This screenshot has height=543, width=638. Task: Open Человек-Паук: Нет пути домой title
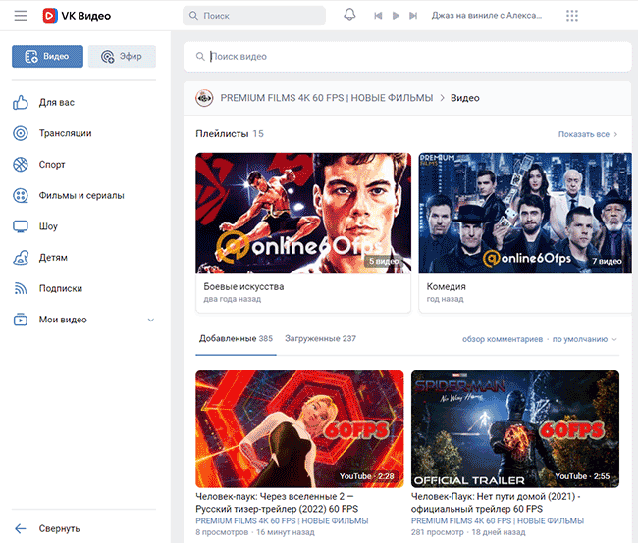tap(496, 503)
